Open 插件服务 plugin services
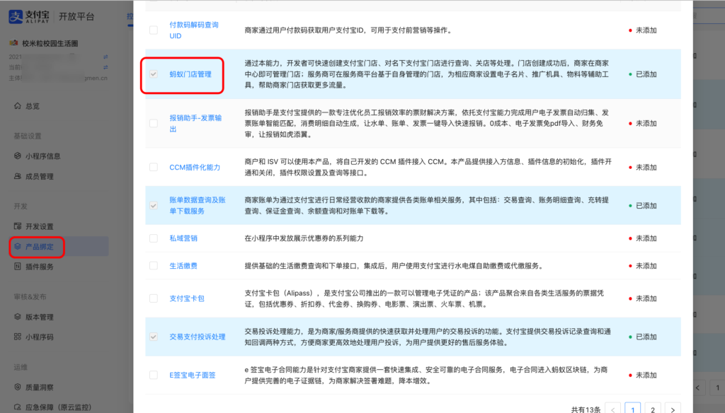725x413 pixels. tap(37, 266)
